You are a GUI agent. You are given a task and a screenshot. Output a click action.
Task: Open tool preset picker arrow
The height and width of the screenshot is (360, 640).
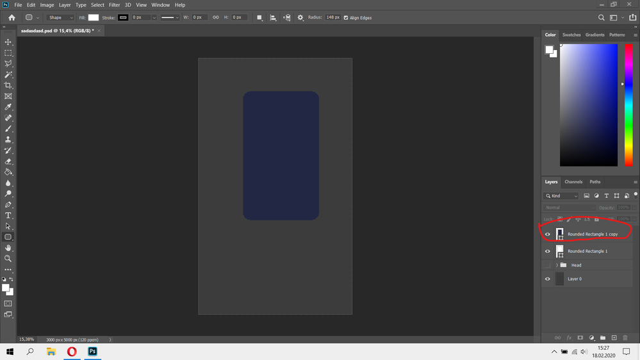[x=38, y=17]
